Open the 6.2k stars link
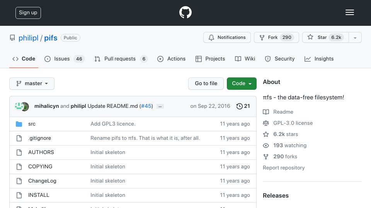The image size is (371, 208). [x=286, y=134]
